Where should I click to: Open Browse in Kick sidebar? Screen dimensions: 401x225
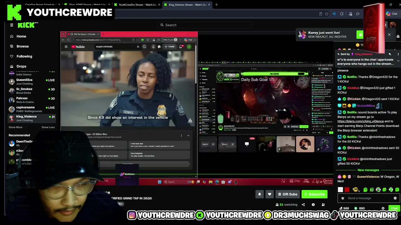(x=23, y=46)
